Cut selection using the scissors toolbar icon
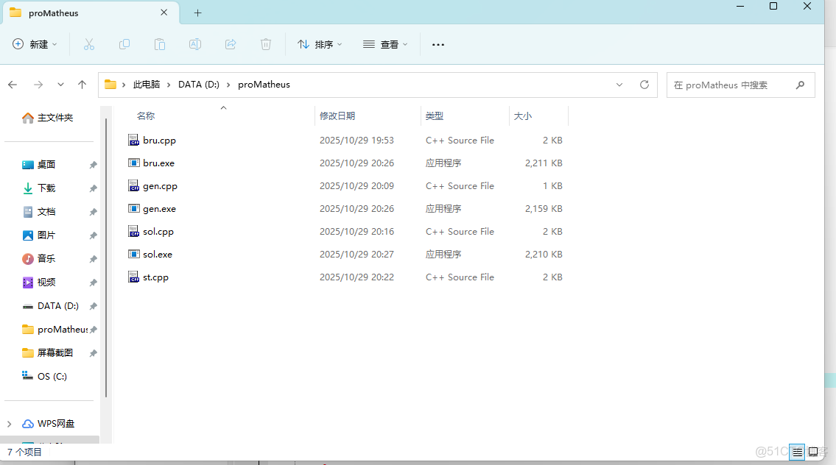 click(89, 44)
